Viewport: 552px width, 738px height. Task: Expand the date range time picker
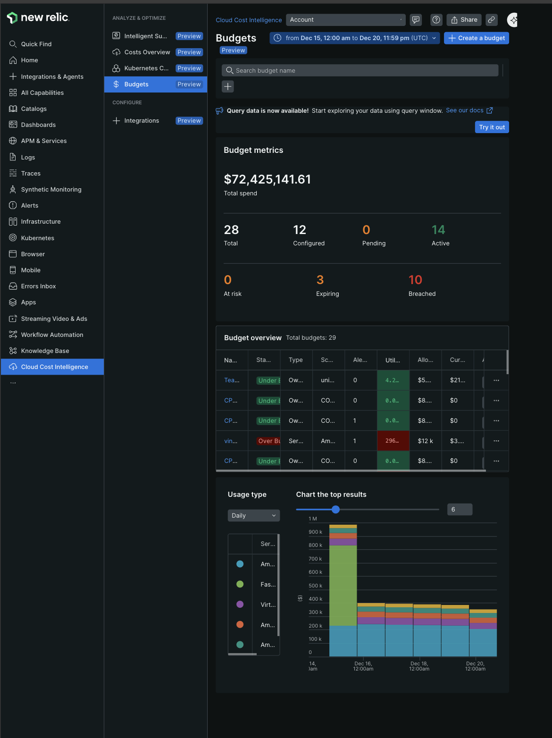355,38
